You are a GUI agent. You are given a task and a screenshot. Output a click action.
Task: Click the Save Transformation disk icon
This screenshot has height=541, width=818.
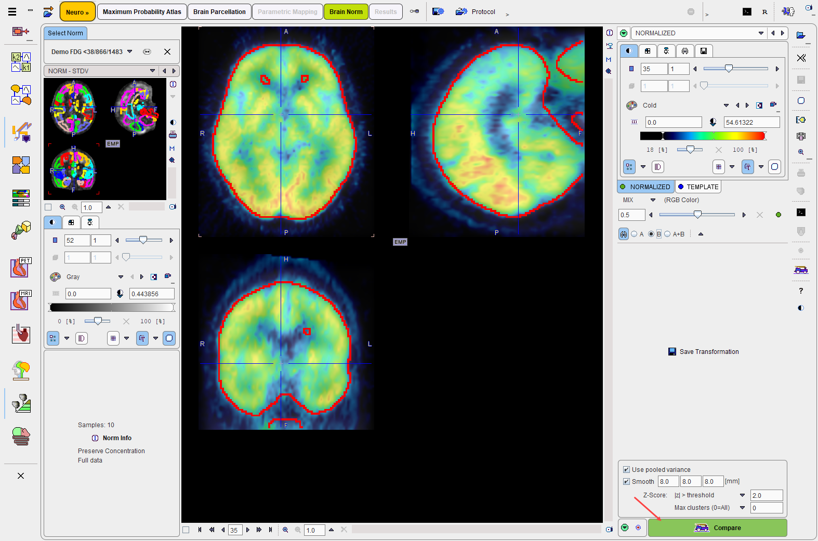click(672, 352)
